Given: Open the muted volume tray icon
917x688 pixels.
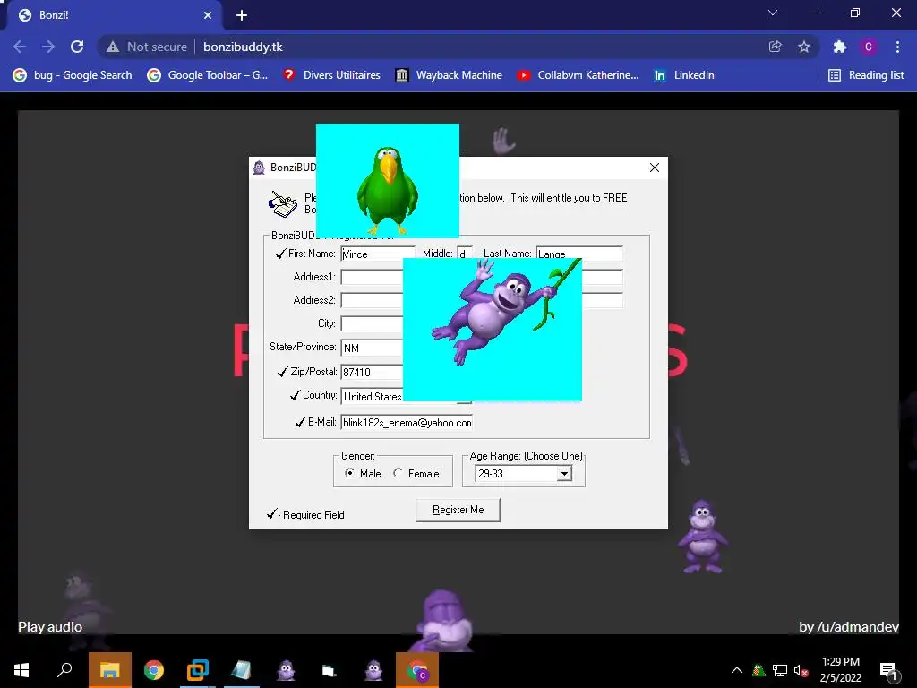Looking at the screenshot, I should (x=801, y=670).
